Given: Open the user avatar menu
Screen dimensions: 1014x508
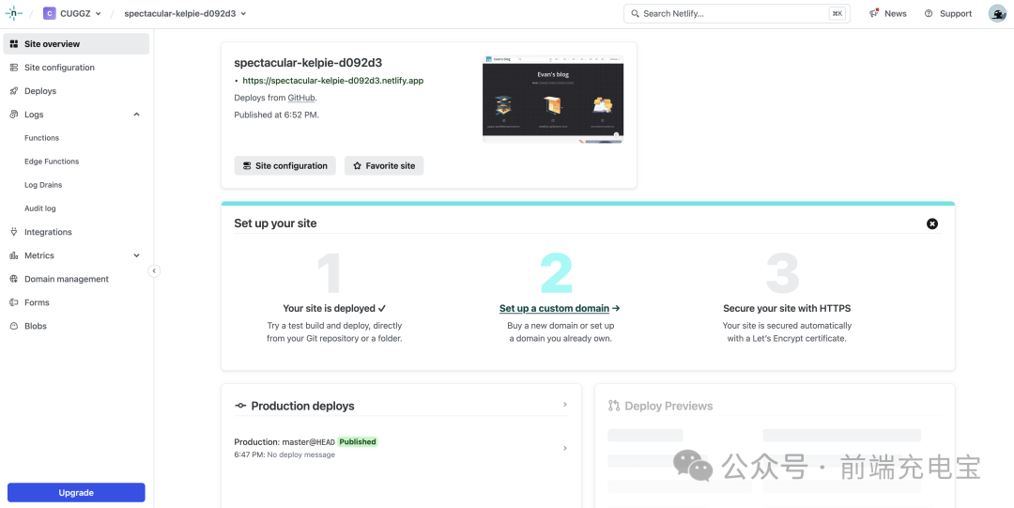Looking at the screenshot, I should pyautogui.click(x=997, y=13).
